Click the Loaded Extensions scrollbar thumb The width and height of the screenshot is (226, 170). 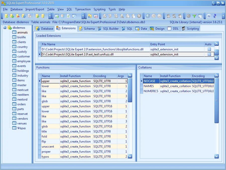[216, 52]
